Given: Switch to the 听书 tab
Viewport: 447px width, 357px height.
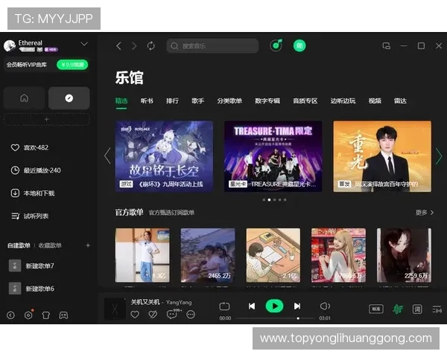Looking at the screenshot, I should [x=147, y=101].
